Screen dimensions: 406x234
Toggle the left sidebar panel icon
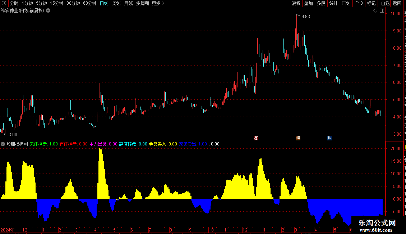point(4,3)
